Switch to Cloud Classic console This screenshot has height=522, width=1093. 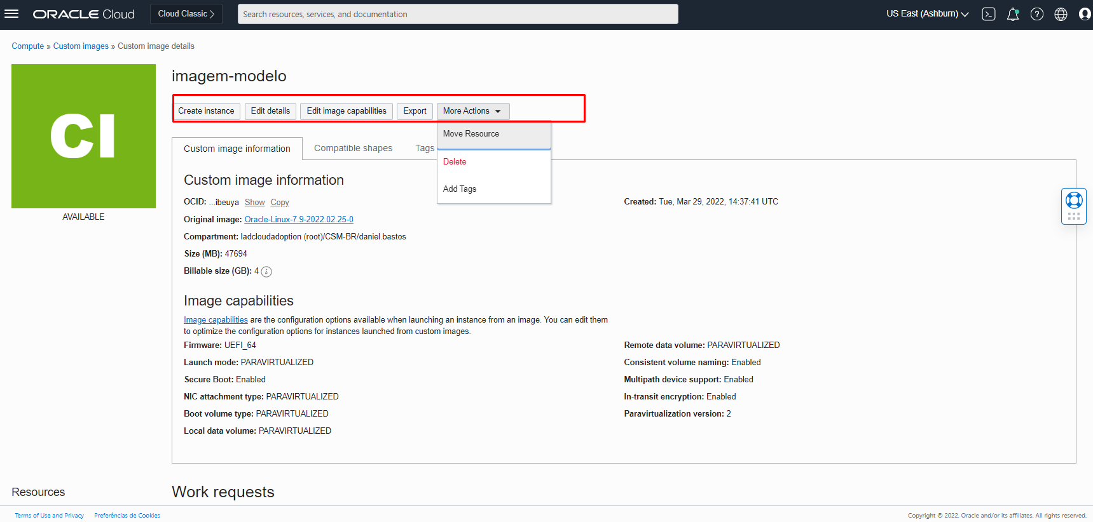pyautogui.click(x=186, y=14)
